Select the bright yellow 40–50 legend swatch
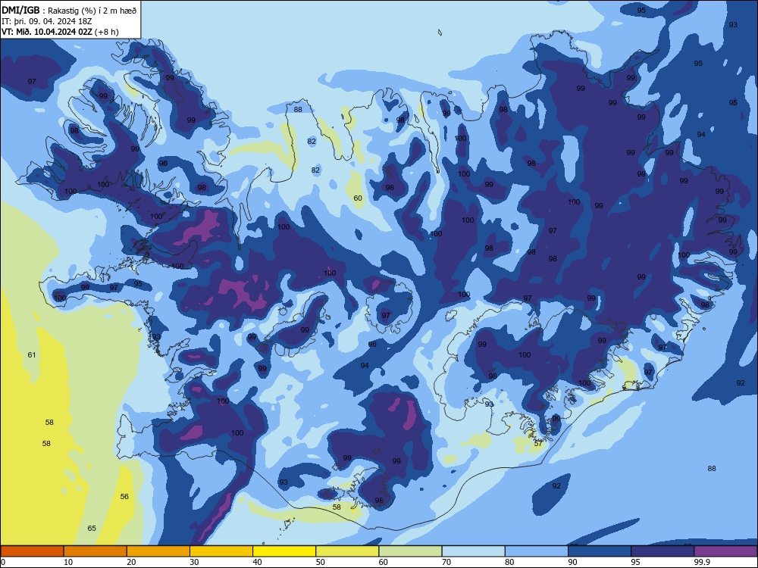This screenshot has height=568, width=758. point(284,551)
